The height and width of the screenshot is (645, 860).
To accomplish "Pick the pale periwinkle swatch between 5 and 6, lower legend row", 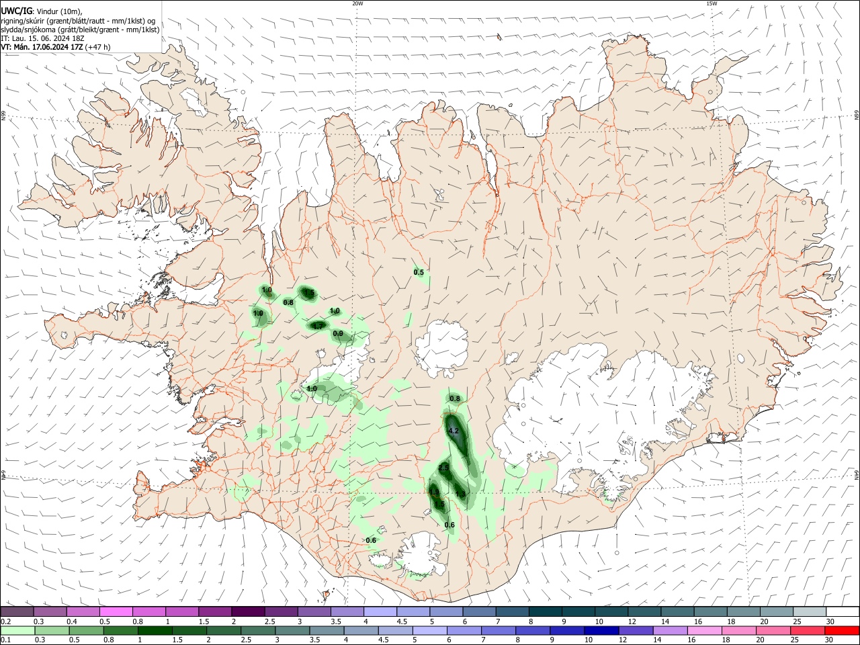I will tap(429, 630).
